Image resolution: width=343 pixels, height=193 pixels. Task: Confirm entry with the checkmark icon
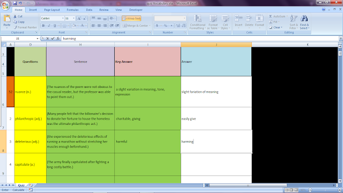pos(53,39)
